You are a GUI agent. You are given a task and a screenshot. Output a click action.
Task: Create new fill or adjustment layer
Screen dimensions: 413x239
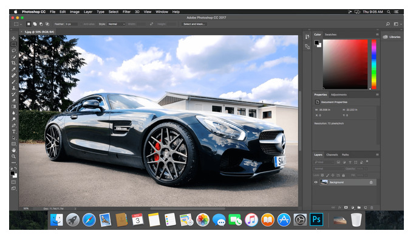[352, 207]
